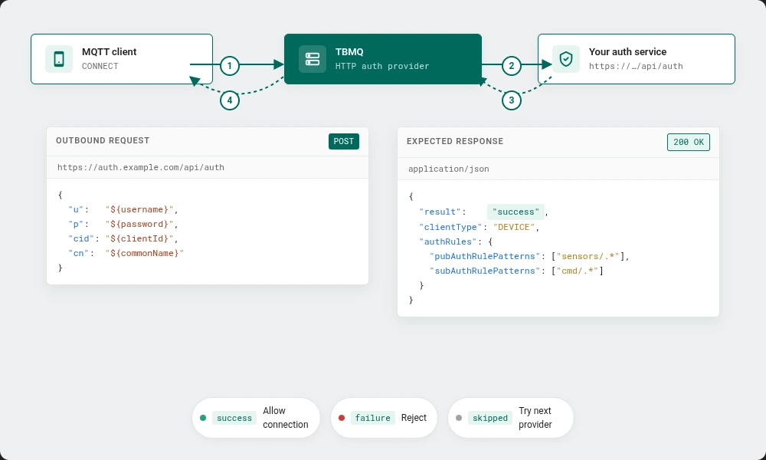Click the "result" key in response

tap(440, 212)
